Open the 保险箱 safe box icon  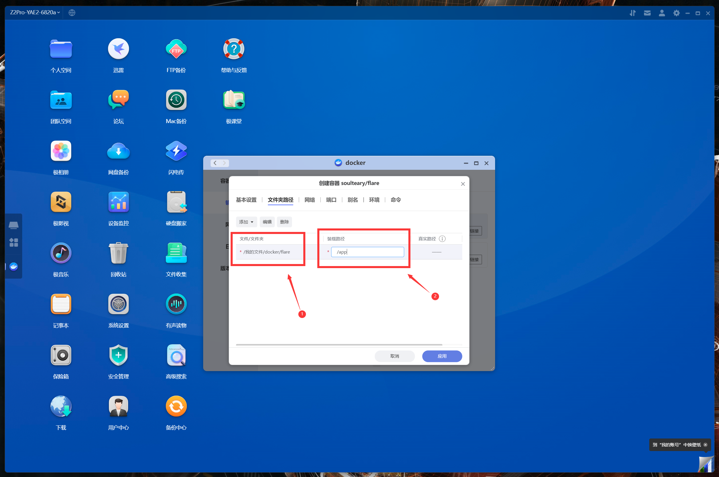[61, 355]
